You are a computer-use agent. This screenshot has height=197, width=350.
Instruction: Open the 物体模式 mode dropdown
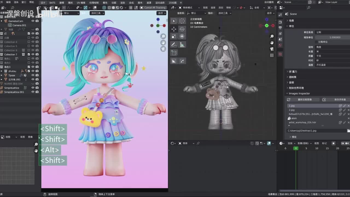pyautogui.click(x=189, y=8)
